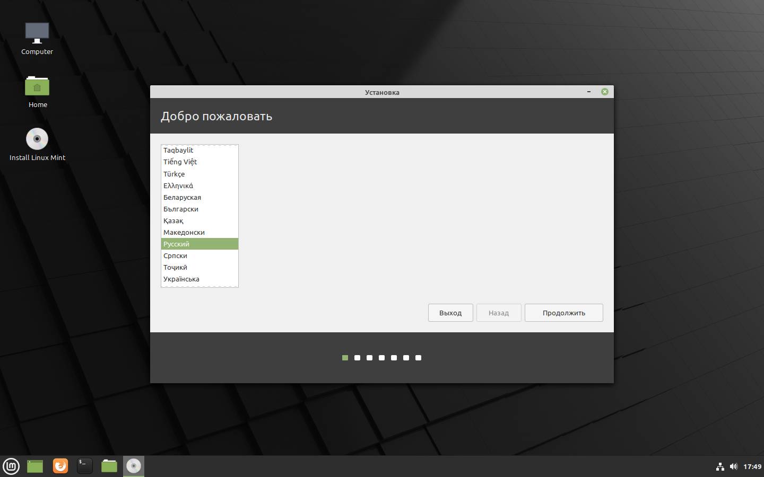Viewport: 764px width, 477px height.
Task: Select Українська in the language list
Action: (181, 279)
